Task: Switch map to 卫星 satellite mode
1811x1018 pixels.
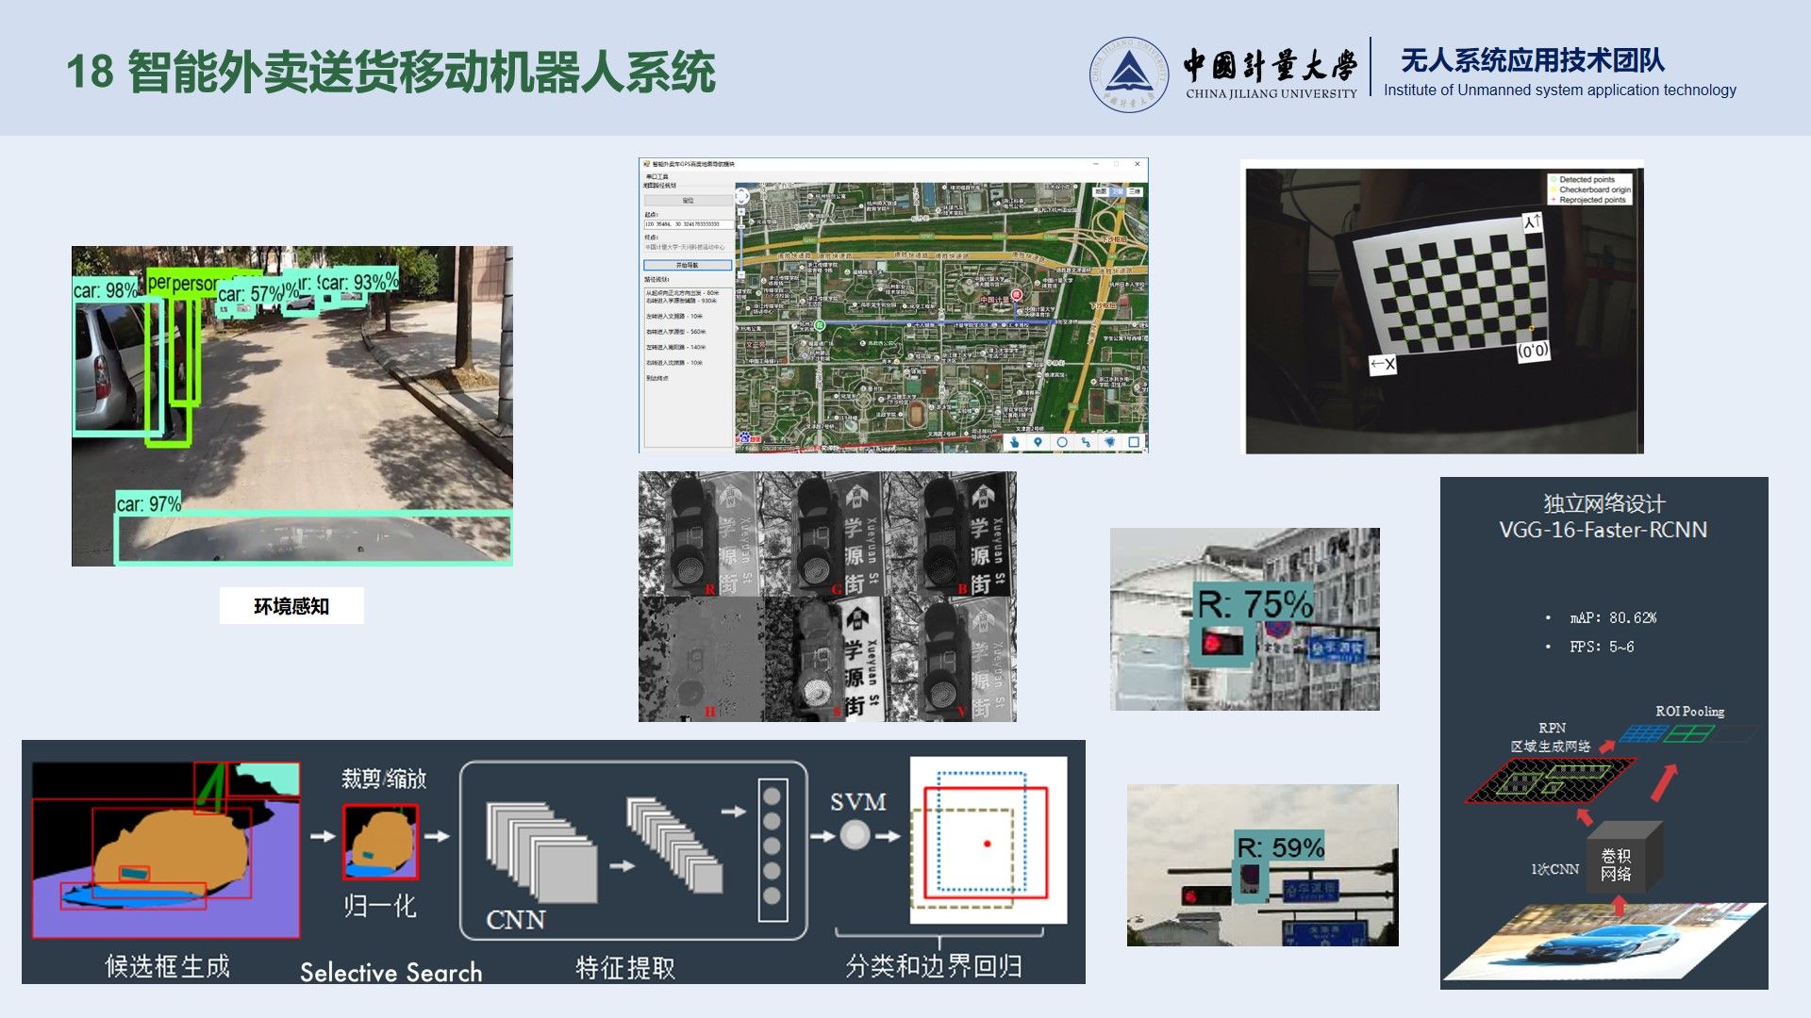Action: (1118, 191)
